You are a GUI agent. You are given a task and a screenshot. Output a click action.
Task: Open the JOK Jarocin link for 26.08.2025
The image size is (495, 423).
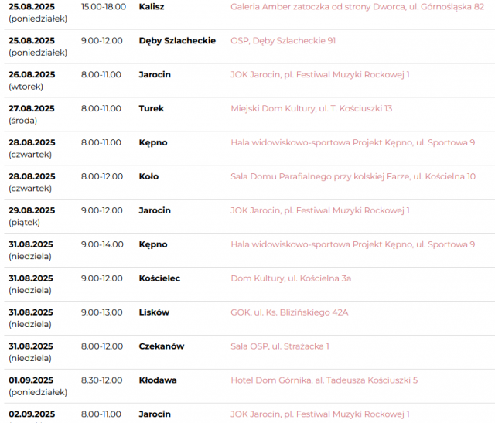pyautogui.click(x=320, y=74)
